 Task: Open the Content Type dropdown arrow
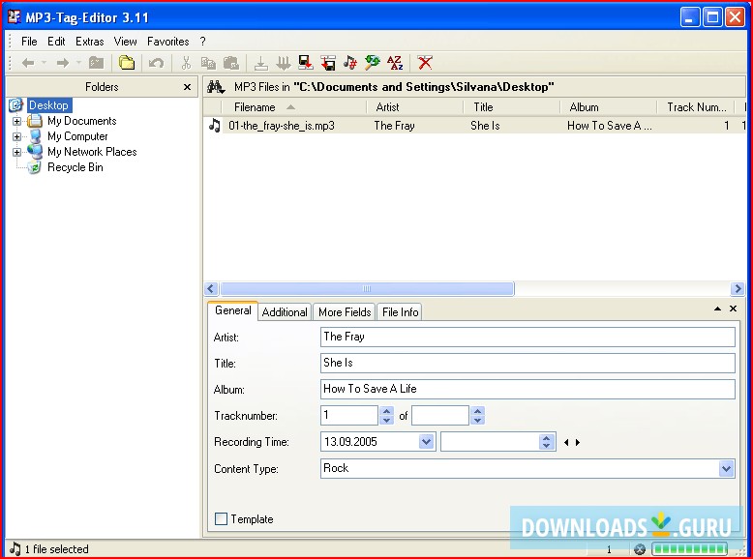point(726,468)
